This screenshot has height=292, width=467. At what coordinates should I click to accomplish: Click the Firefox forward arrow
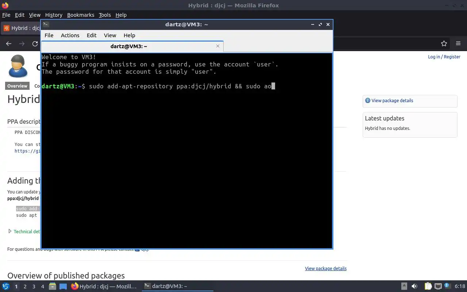click(x=22, y=43)
